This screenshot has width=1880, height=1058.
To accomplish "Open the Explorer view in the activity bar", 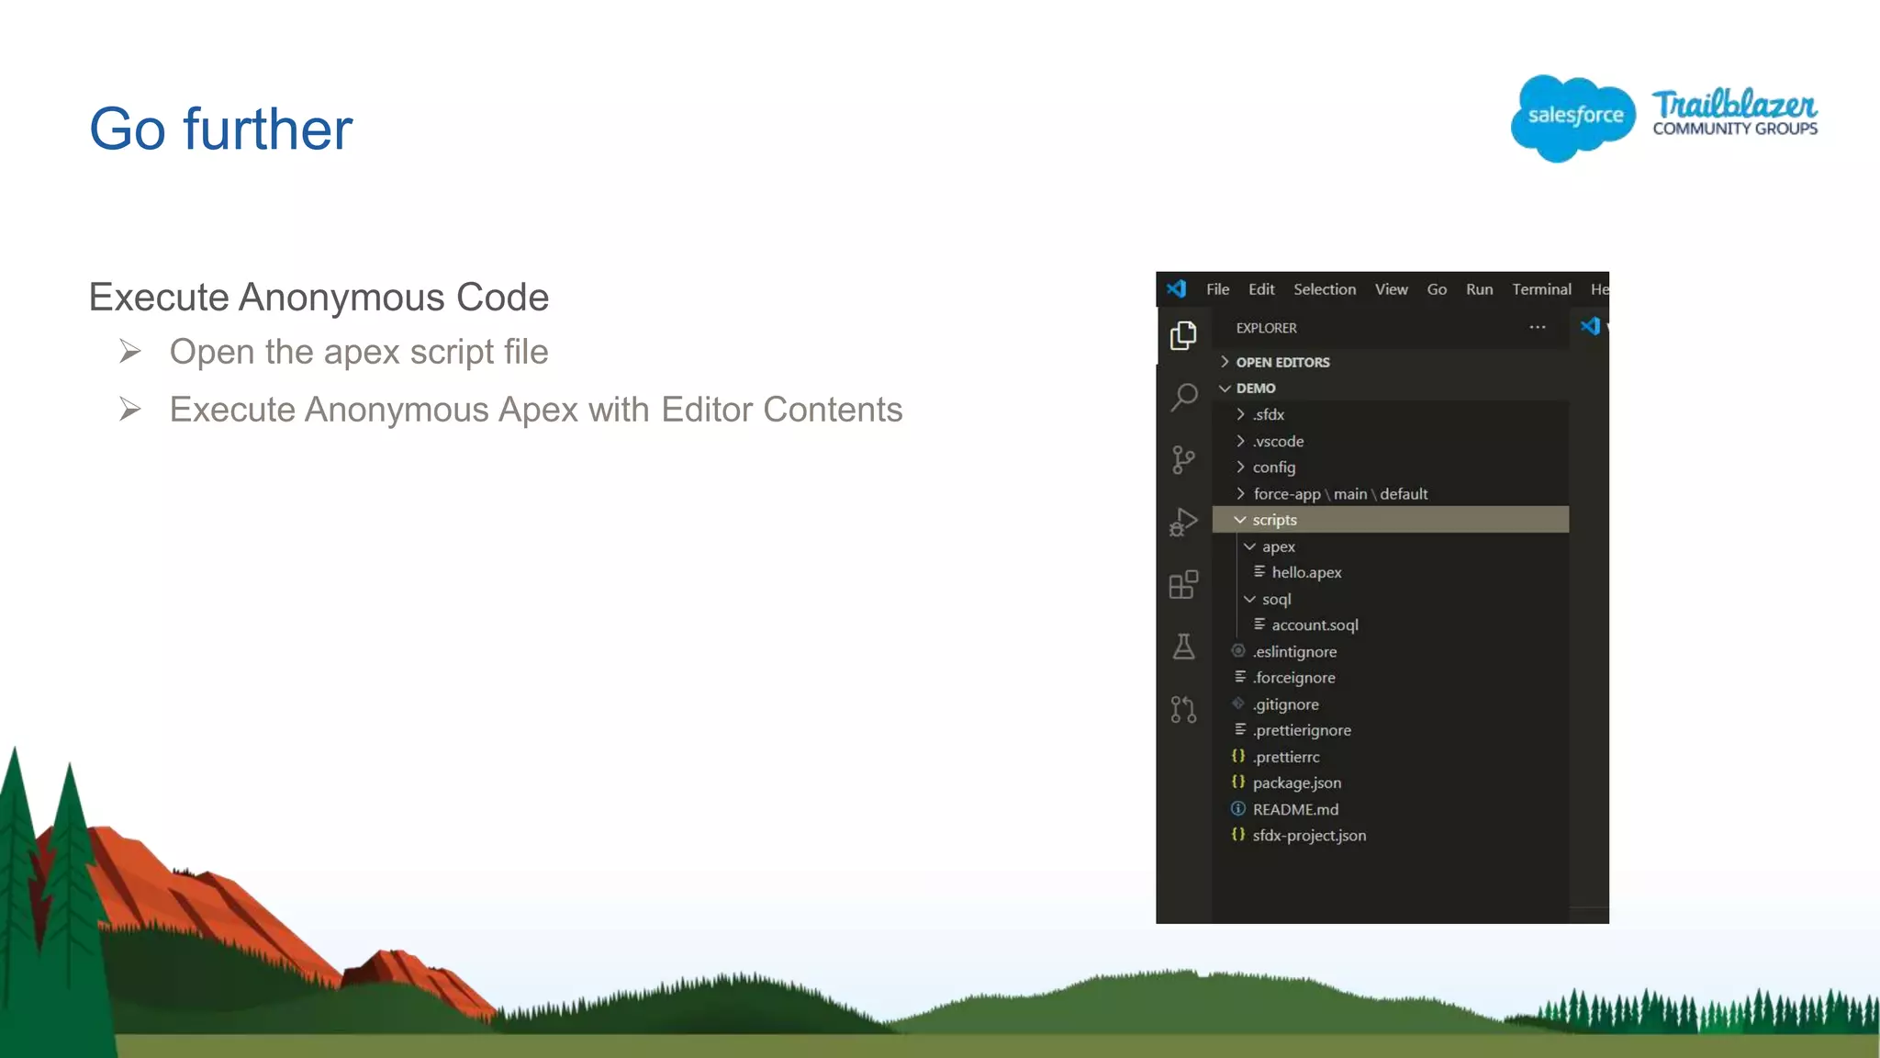I will pos(1183,335).
